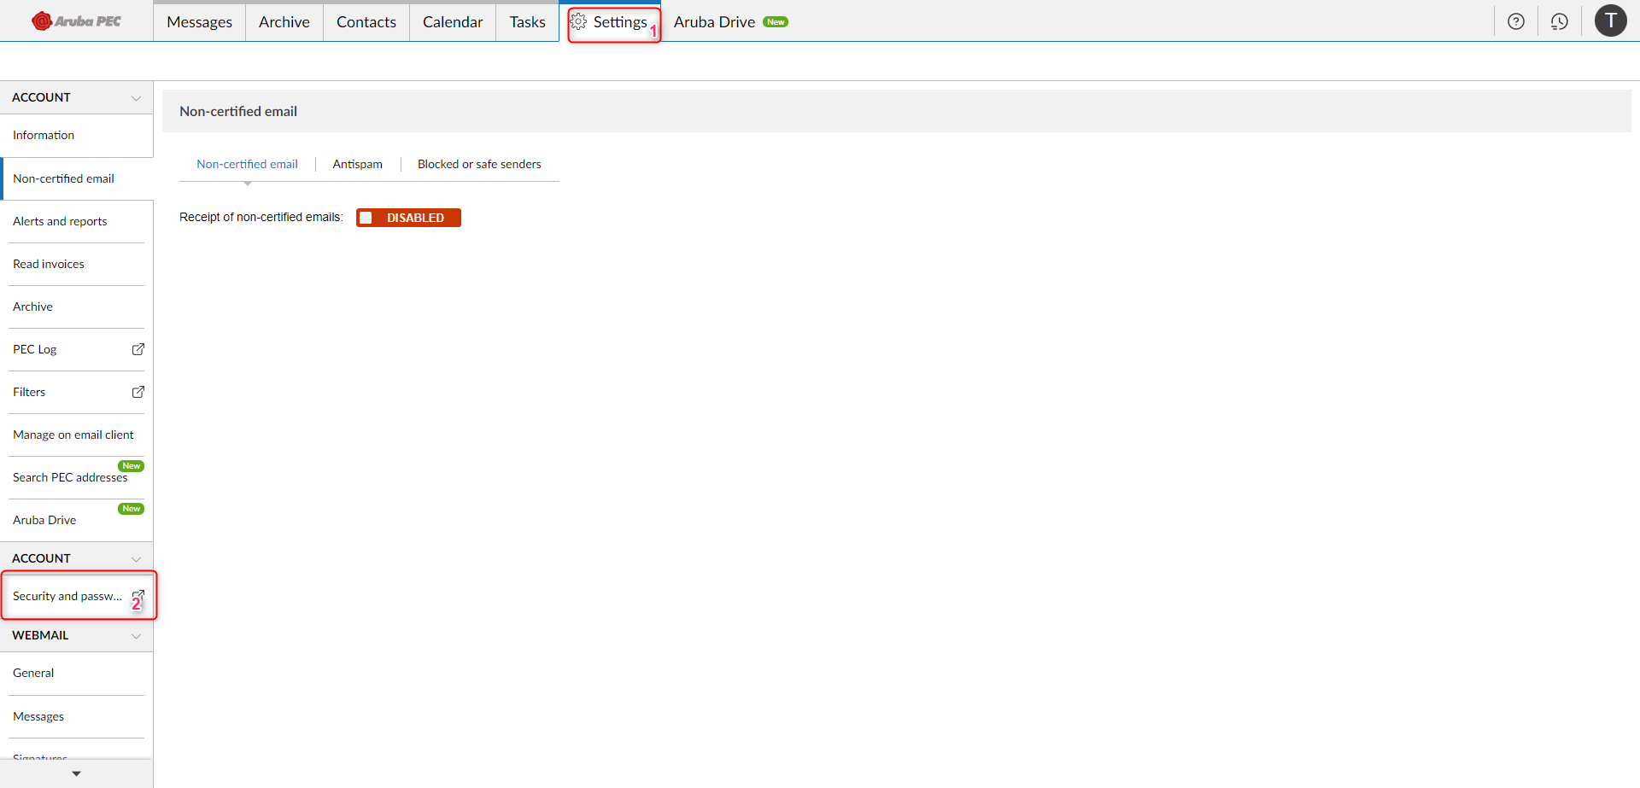
Task: Switch to the Antispam tab
Action: point(357,164)
